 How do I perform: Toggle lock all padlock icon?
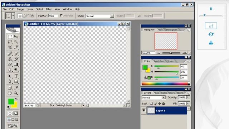pos(164,104)
